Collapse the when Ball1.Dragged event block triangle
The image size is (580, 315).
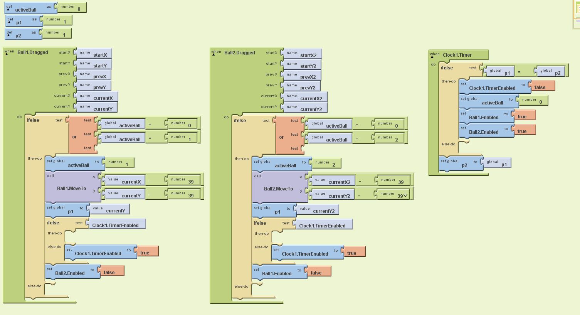coord(7,54)
